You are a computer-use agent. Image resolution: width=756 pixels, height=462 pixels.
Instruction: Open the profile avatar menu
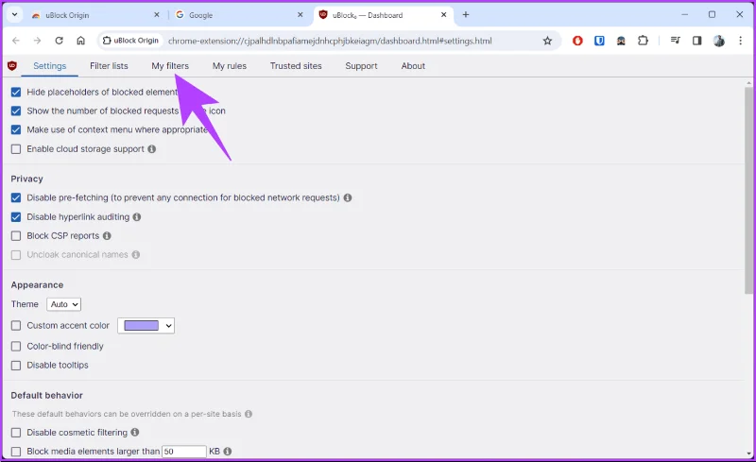click(x=719, y=41)
